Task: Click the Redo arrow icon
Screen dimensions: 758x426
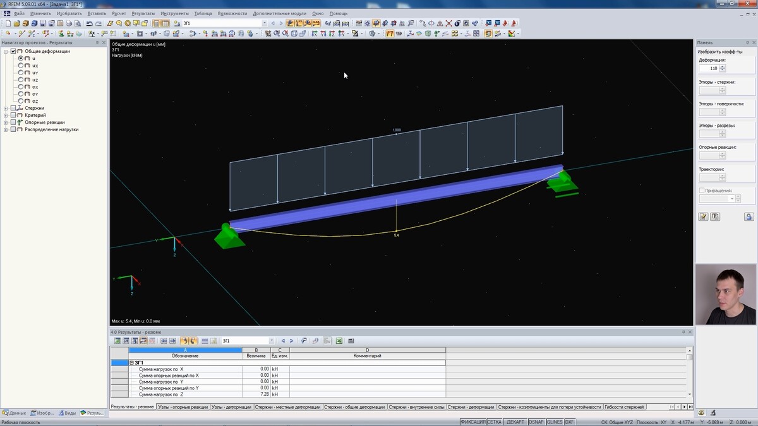Action: 99,23
